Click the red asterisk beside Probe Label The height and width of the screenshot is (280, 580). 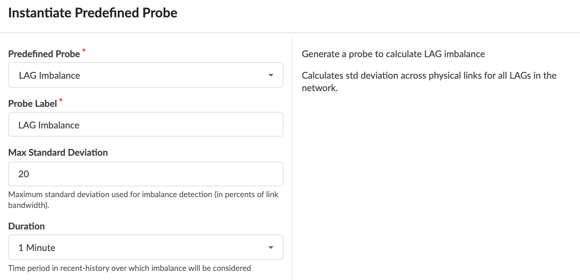(x=61, y=100)
